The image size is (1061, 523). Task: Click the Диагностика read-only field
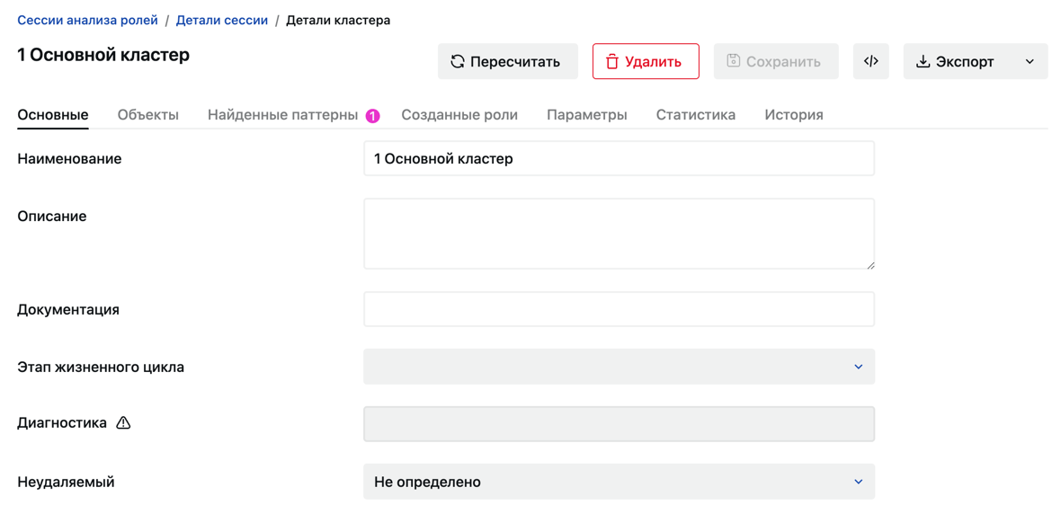[619, 423]
